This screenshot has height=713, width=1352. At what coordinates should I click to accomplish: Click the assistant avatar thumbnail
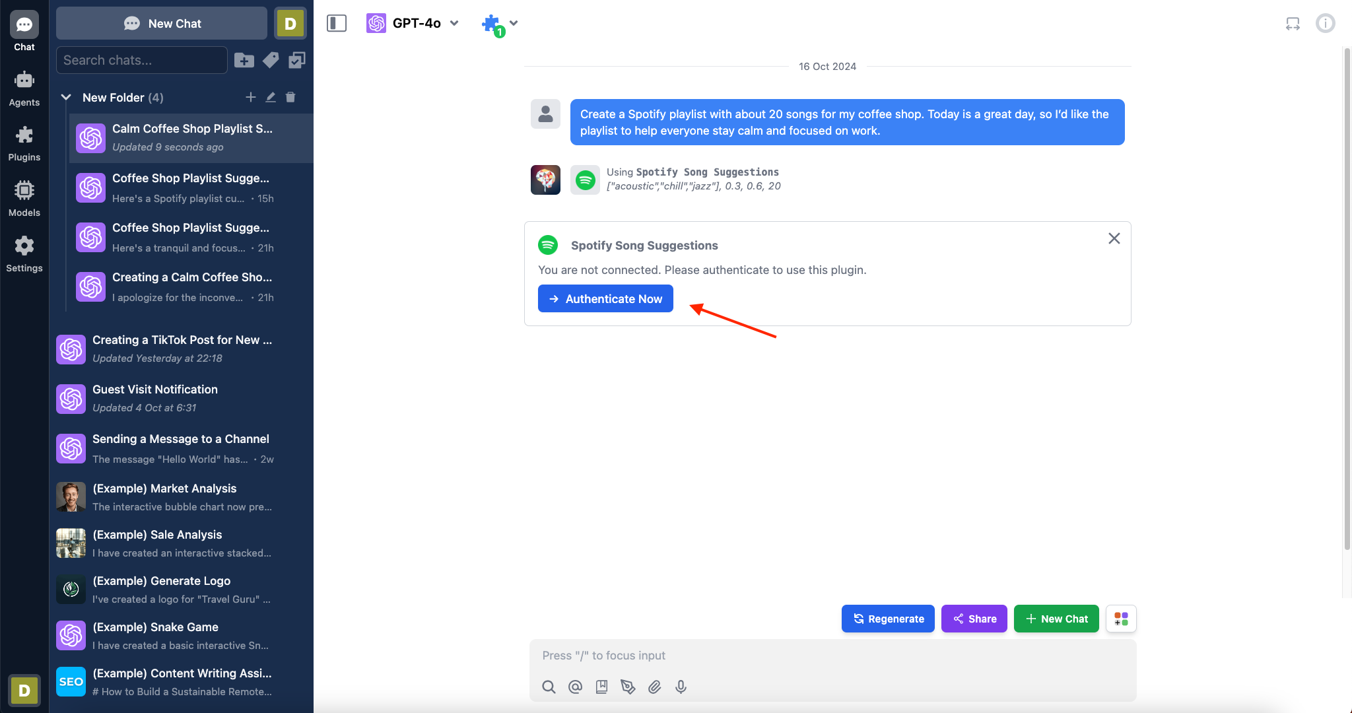tap(545, 180)
